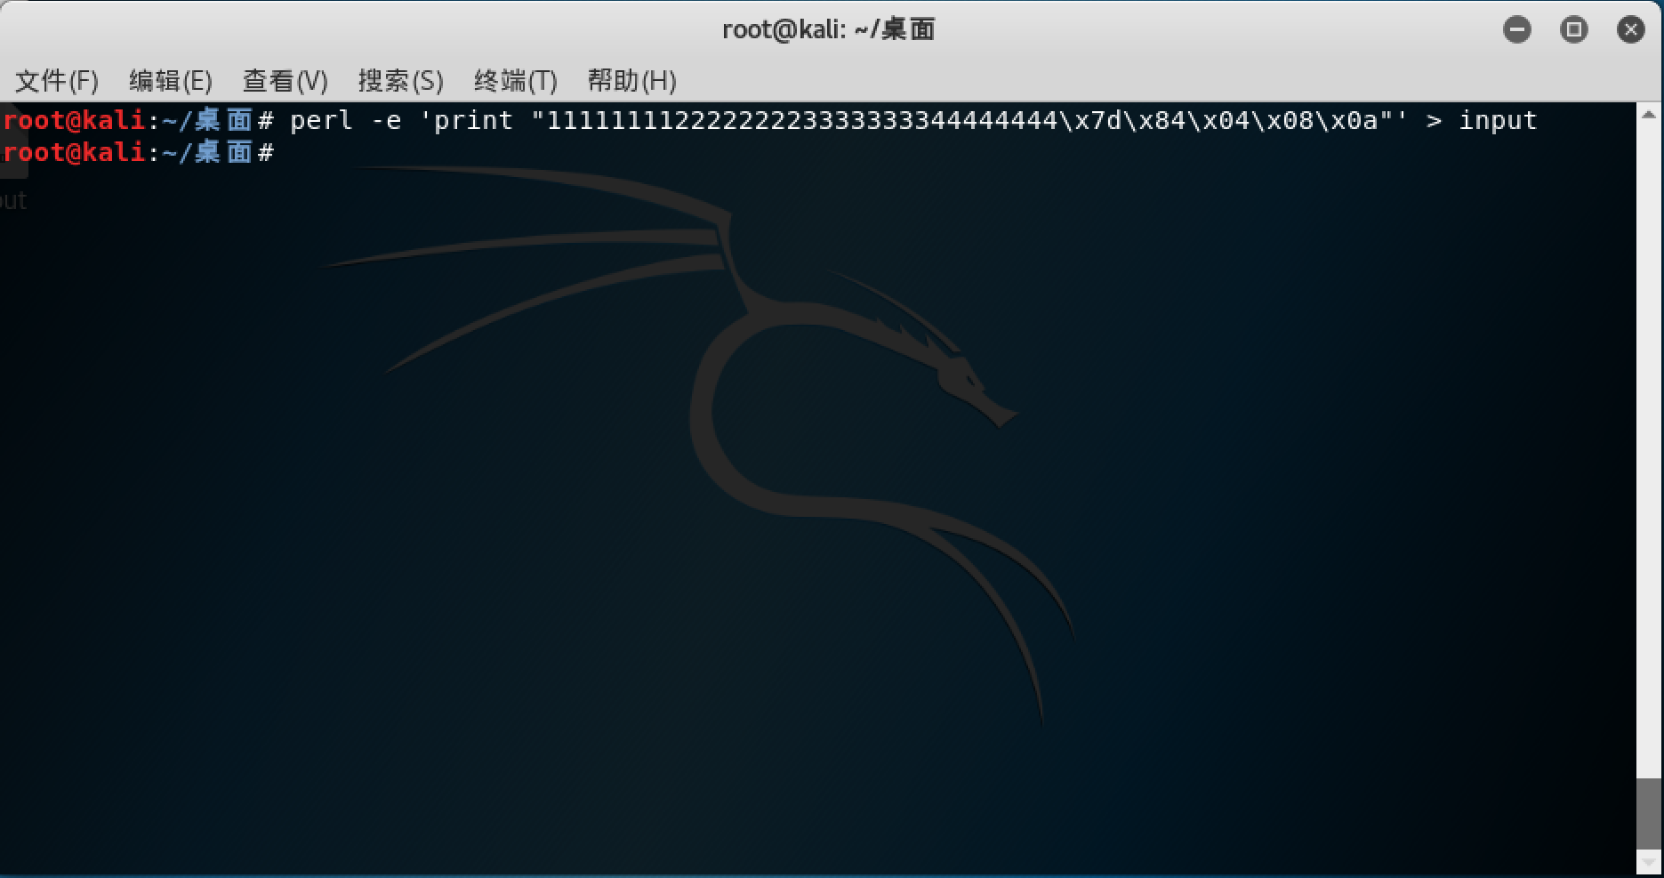Screen dimensions: 1664x878
Task: Open the 编辑(E) menu
Action: [x=171, y=81]
